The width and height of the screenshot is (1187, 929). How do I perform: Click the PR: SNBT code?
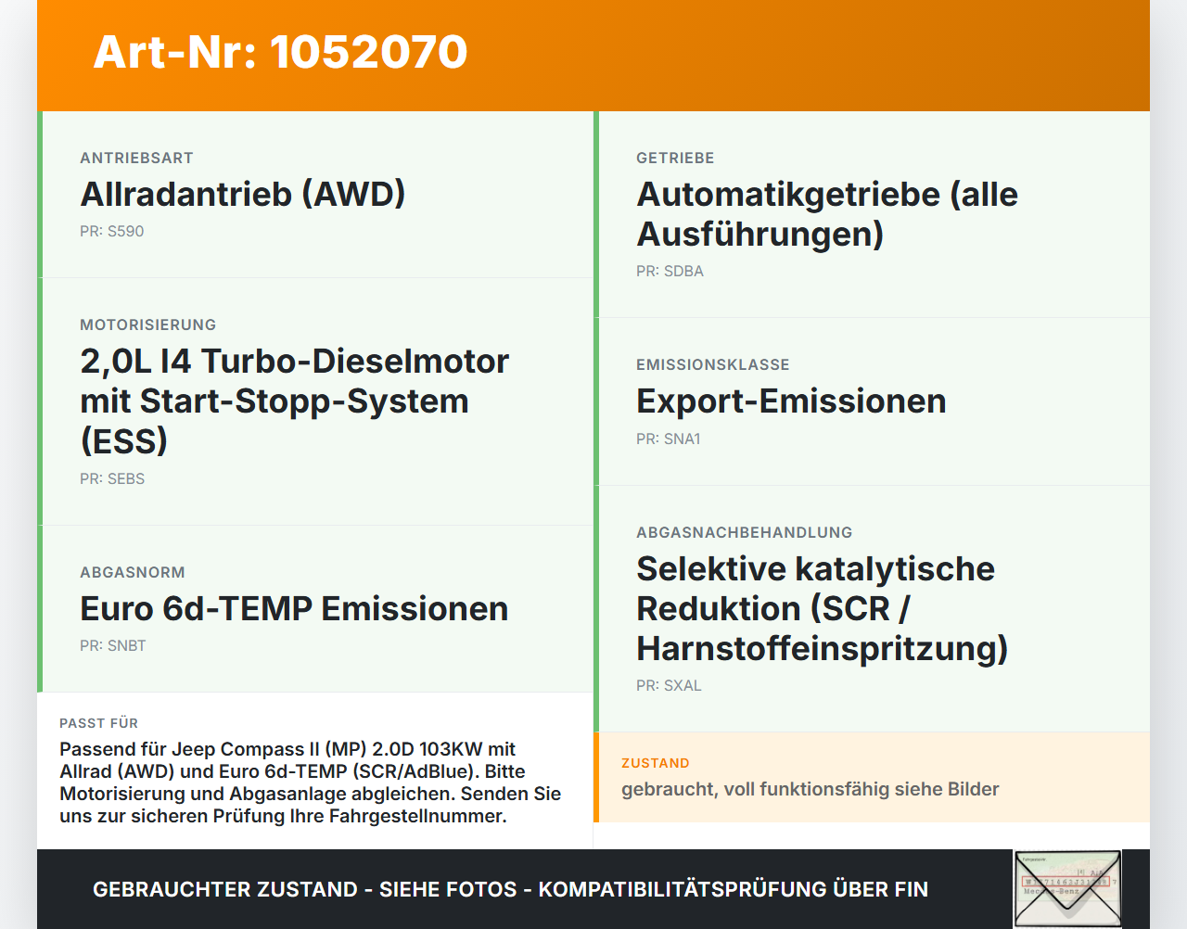click(113, 645)
